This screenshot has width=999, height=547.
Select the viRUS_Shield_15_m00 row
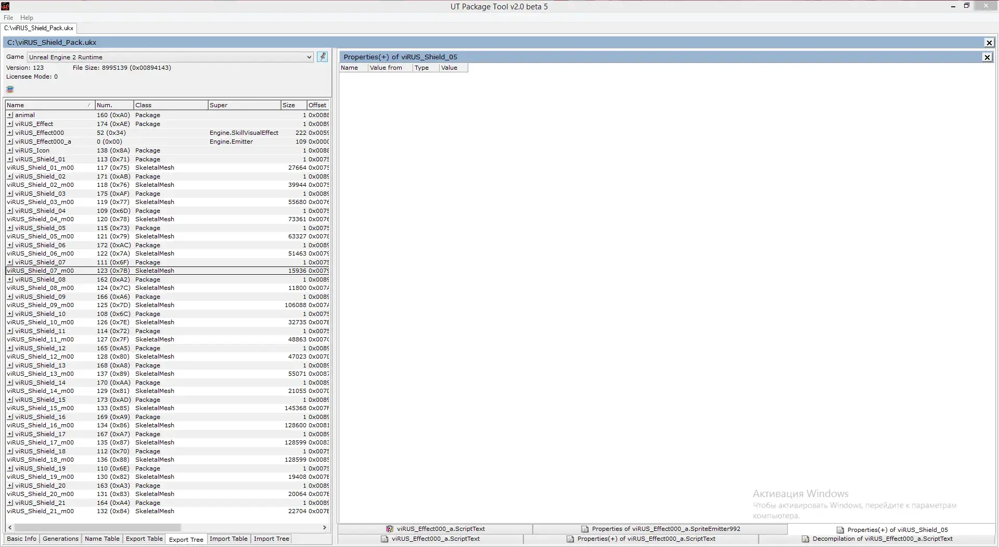(x=168, y=408)
